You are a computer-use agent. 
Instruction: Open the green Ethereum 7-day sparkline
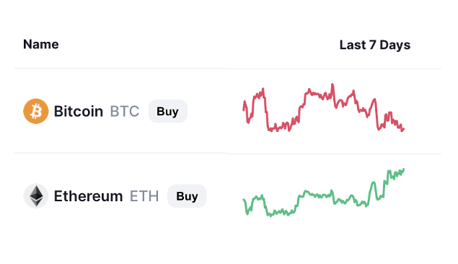tap(324, 193)
